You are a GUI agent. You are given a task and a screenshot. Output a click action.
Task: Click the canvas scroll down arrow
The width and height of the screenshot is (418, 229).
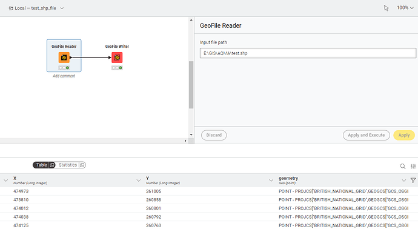(x=191, y=134)
